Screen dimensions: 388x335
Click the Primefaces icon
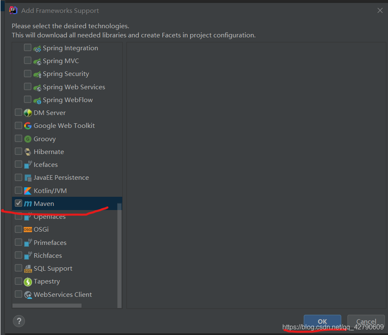tap(28, 242)
